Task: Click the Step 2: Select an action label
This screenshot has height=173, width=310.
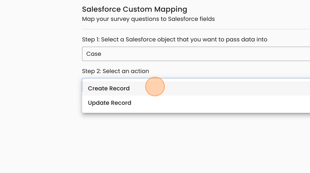Action: click(x=115, y=71)
